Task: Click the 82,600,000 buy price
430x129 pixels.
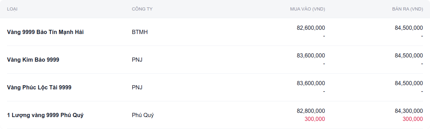Action: coord(311,28)
